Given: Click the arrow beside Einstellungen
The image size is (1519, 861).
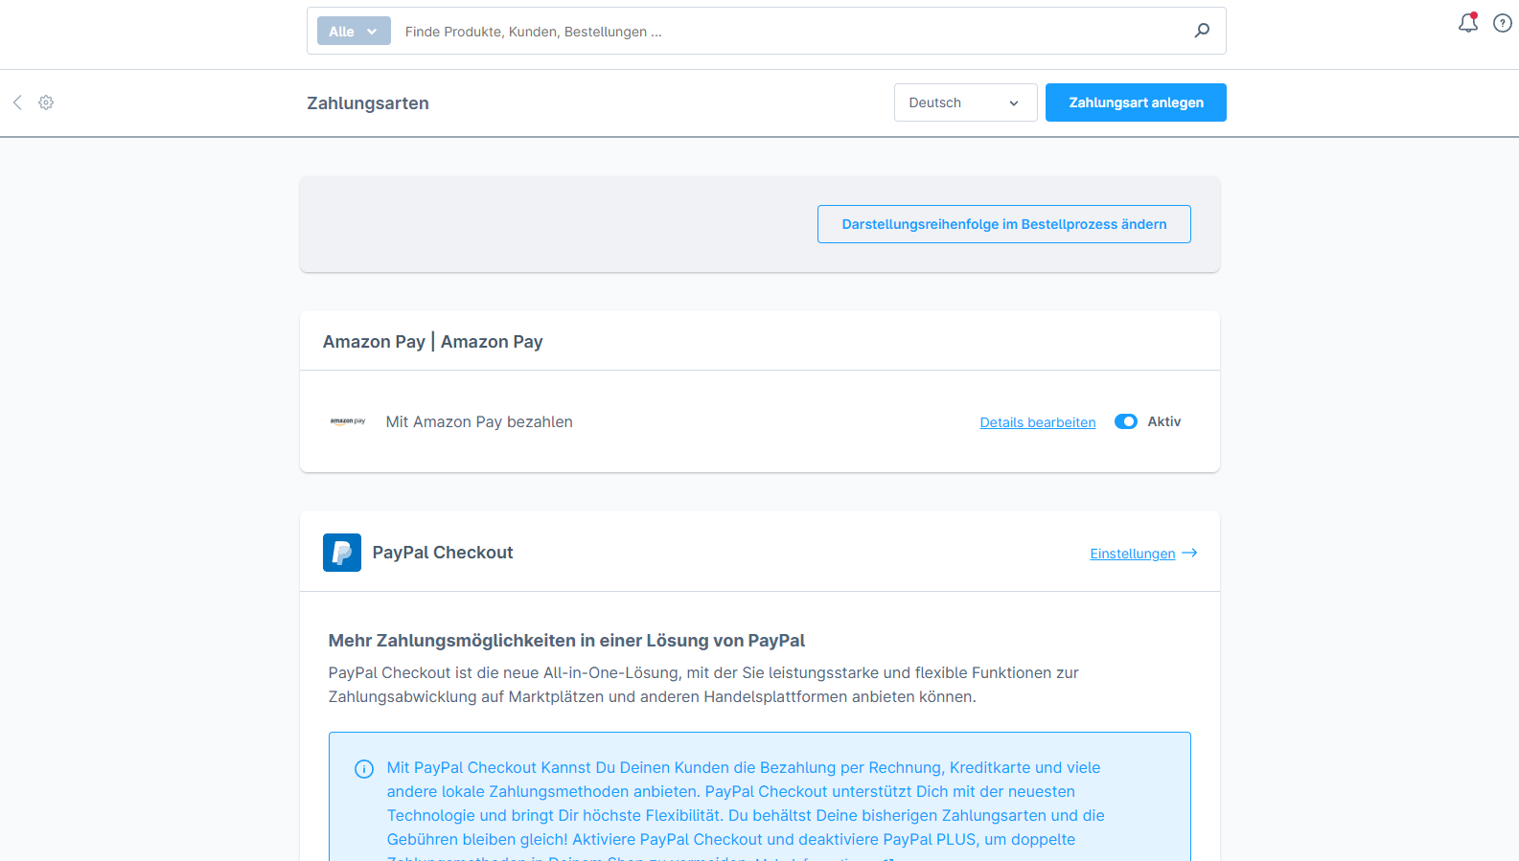Looking at the screenshot, I should [1189, 553].
